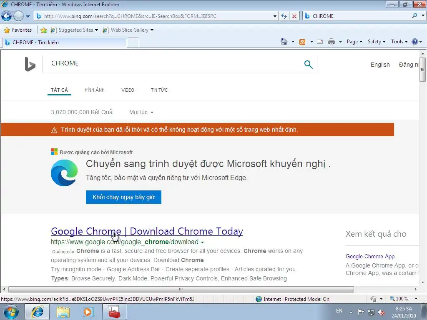The width and height of the screenshot is (427, 320).
Task: Click the red toolbox taskbar icon
Action: (114, 312)
